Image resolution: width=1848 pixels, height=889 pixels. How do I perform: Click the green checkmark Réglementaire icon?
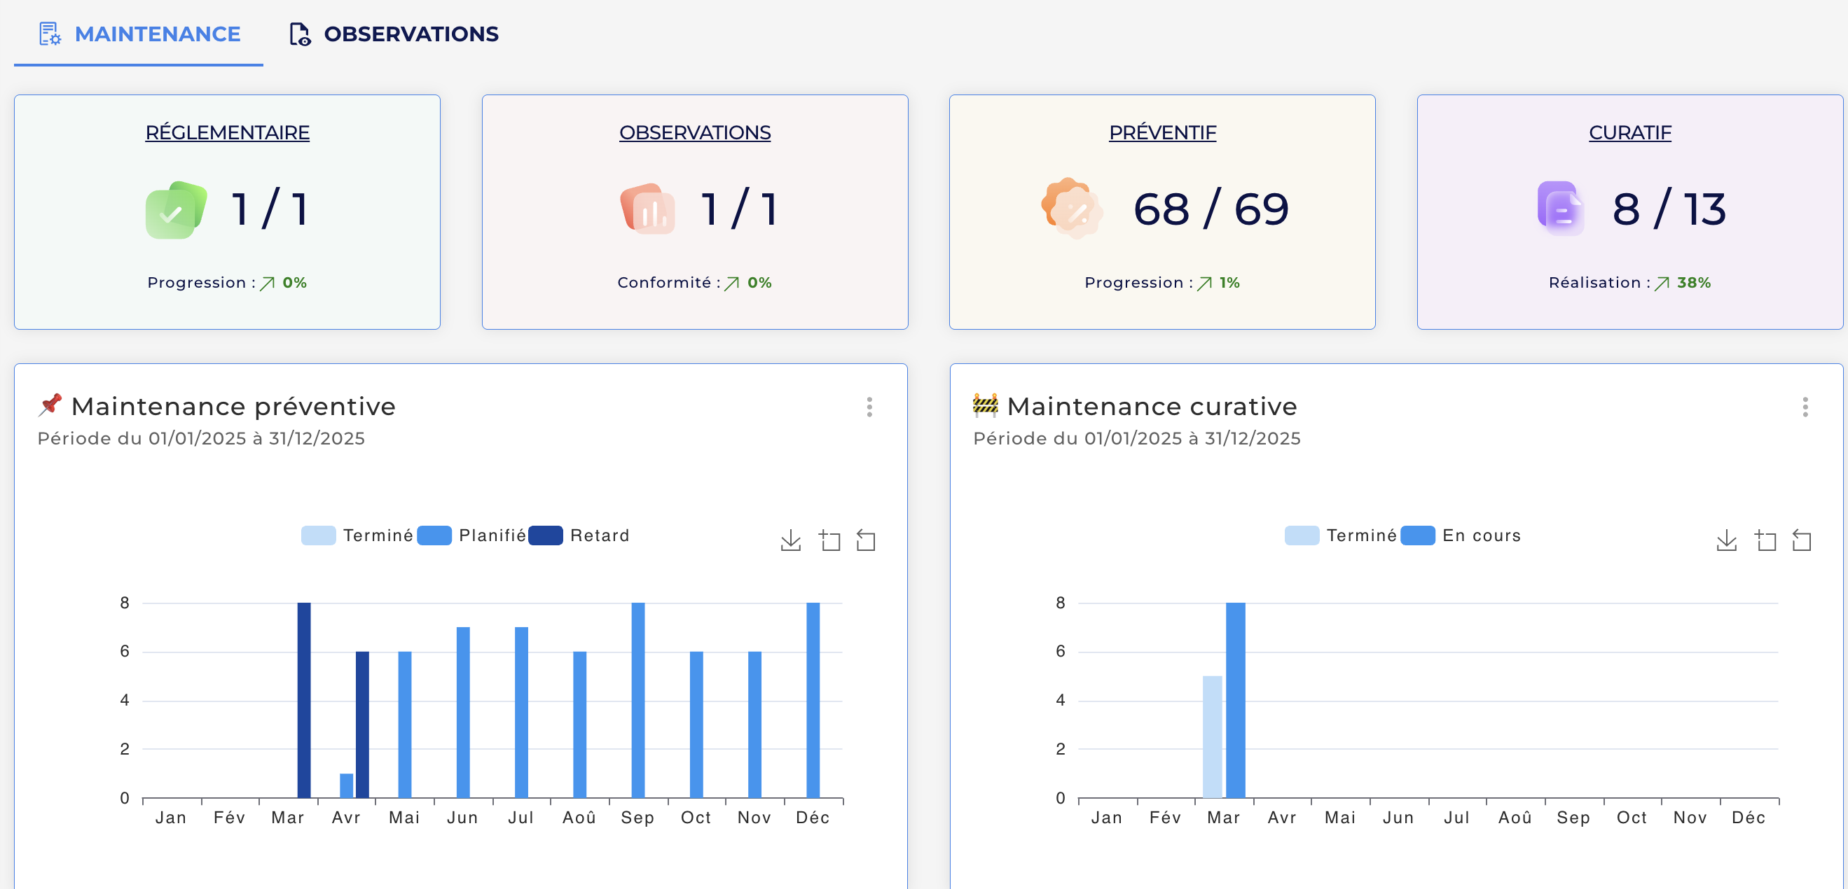[176, 209]
